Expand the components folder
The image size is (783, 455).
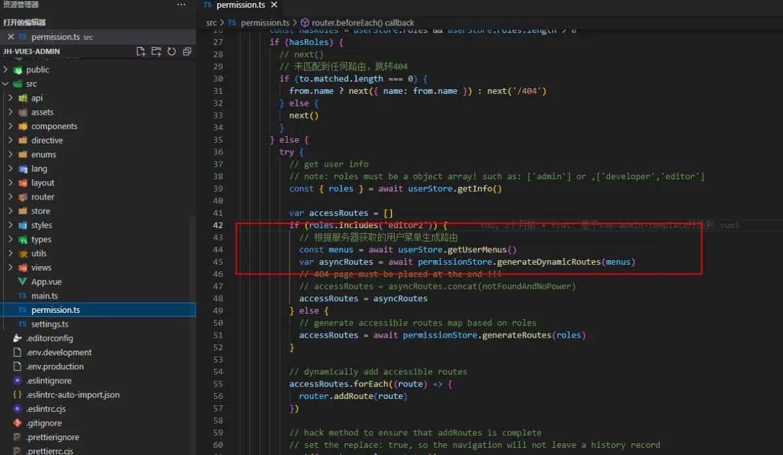pos(54,126)
